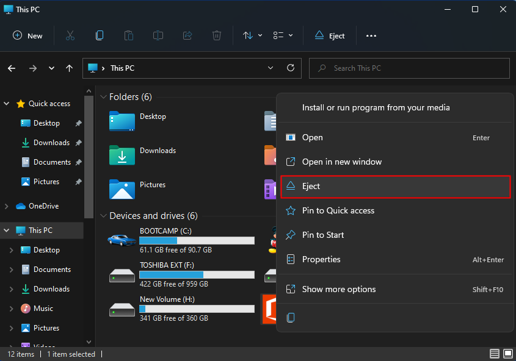Click the Eject button in the toolbar

(x=330, y=35)
